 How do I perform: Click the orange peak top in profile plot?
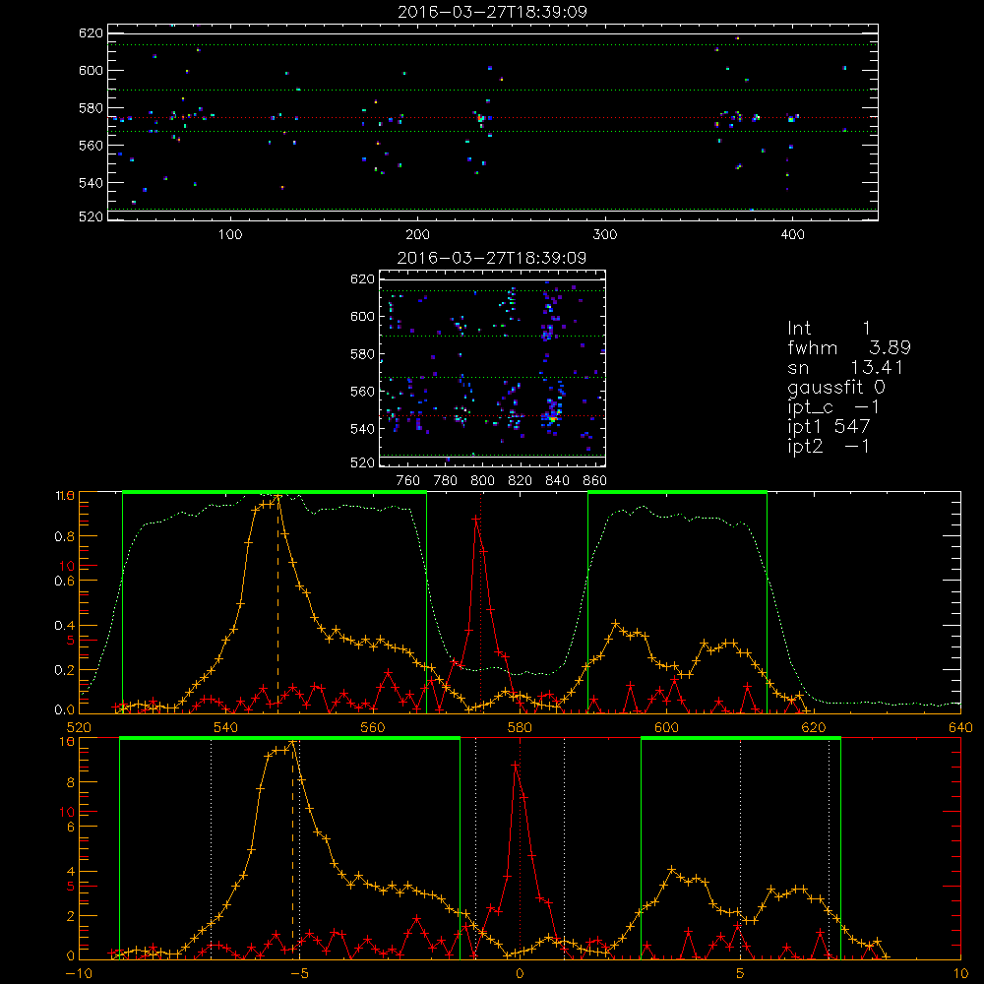tap(277, 498)
